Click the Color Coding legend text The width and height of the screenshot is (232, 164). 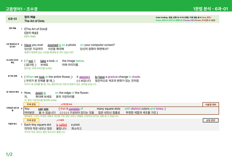(x=185, y=19)
